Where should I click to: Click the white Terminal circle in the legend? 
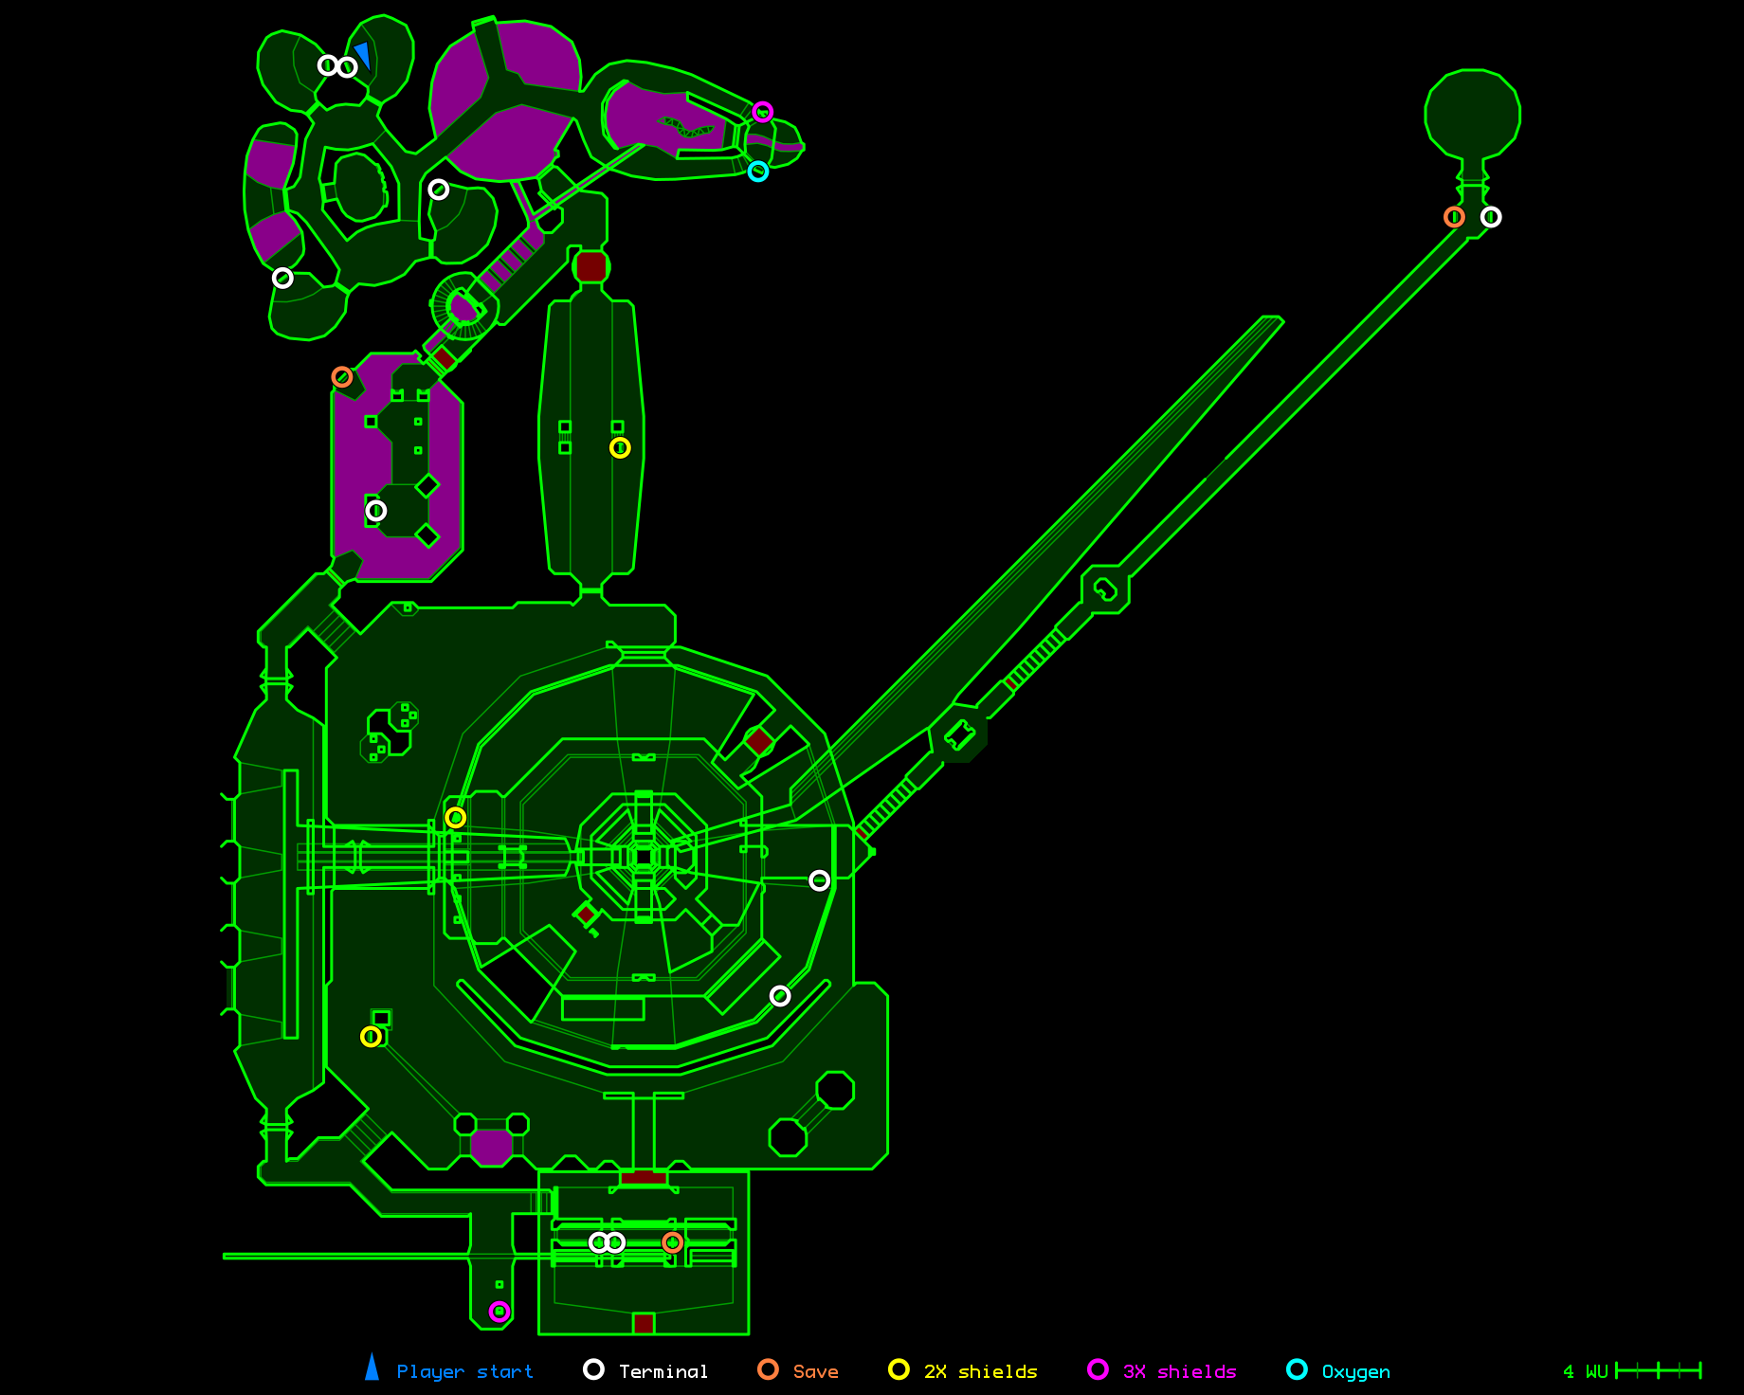[x=593, y=1369]
